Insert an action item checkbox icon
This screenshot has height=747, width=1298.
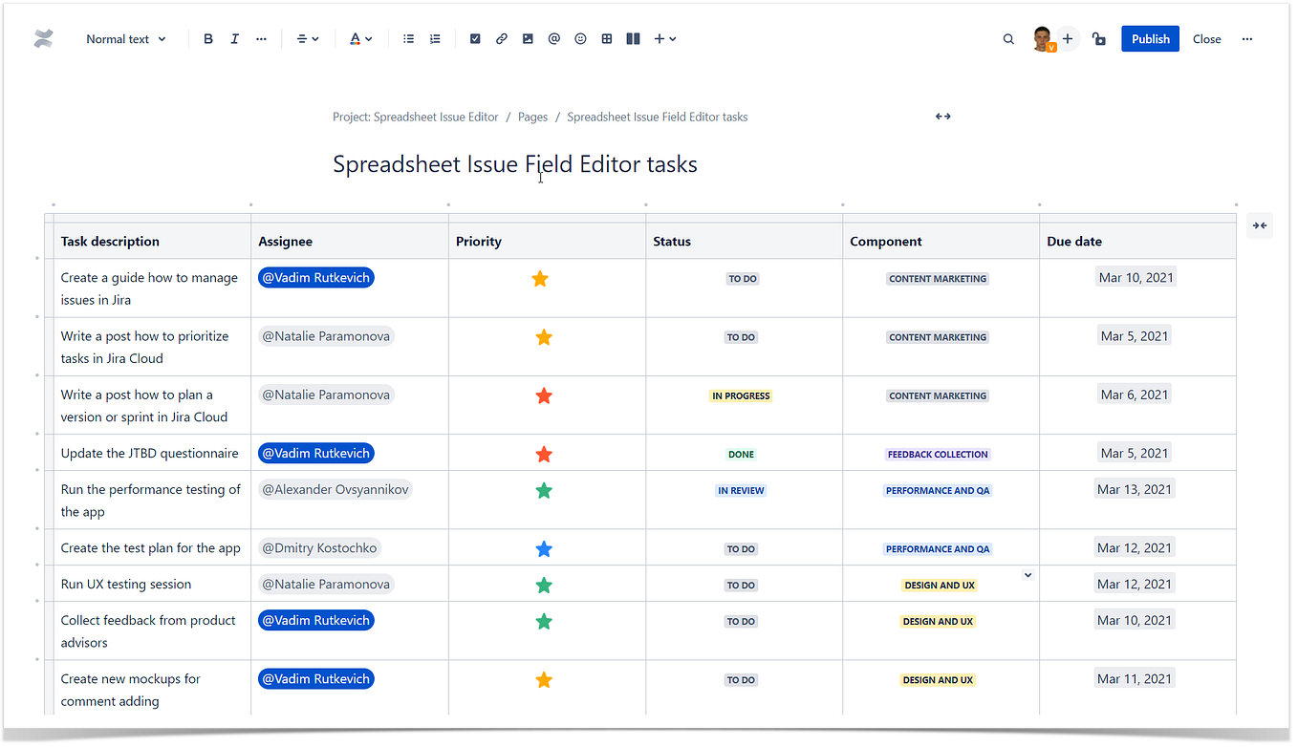475,38
